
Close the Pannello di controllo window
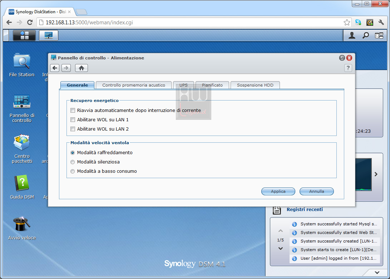[349, 58]
